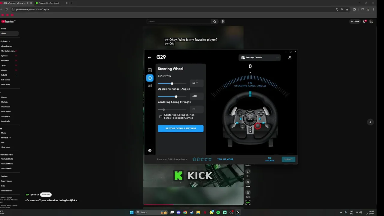Click the YouTube Create button
This screenshot has height=216, width=384.
coord(355,22)
